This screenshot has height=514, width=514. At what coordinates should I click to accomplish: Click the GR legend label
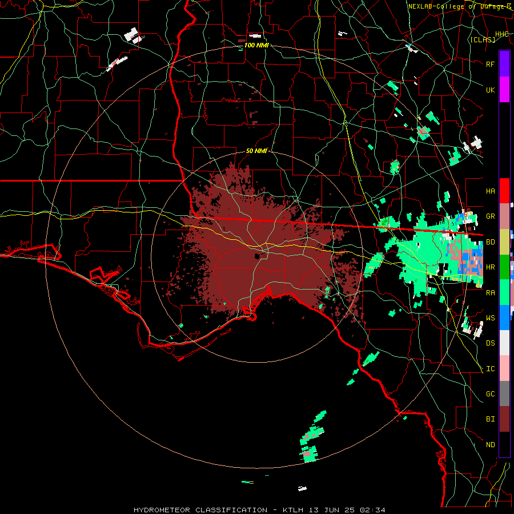tap(490, 216)
